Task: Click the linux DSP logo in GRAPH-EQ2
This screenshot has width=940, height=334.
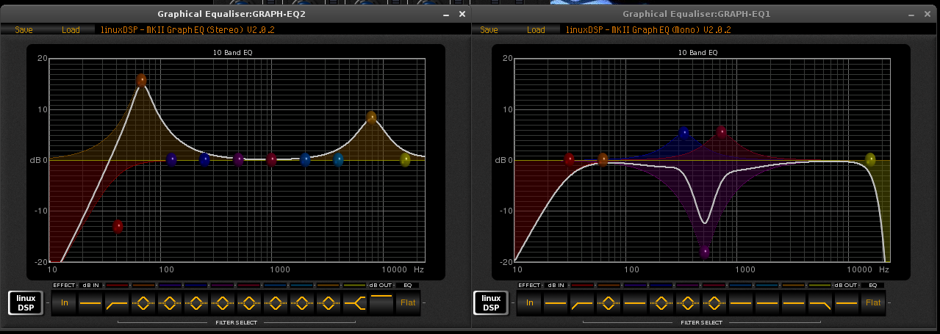Action: tap(26, 302)
